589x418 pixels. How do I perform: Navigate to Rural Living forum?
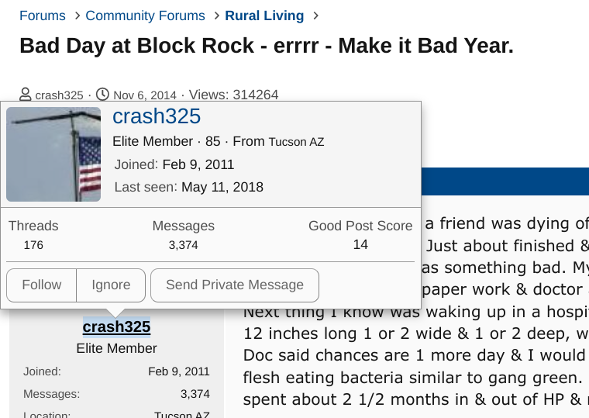(264, 16)
